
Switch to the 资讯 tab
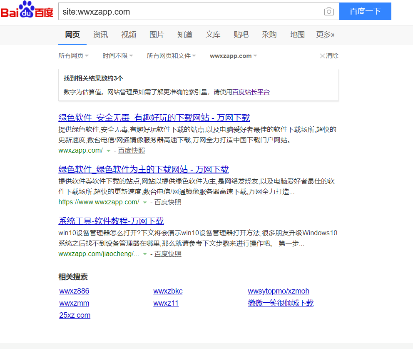[x=101, y=35]
